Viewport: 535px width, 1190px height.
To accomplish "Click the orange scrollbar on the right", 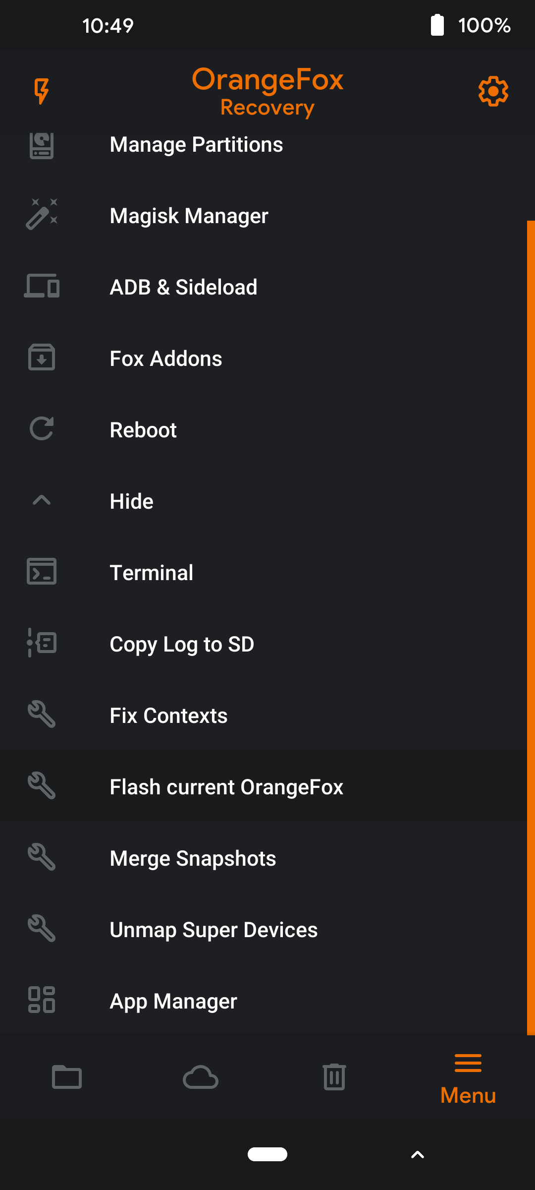I will 531,627.
